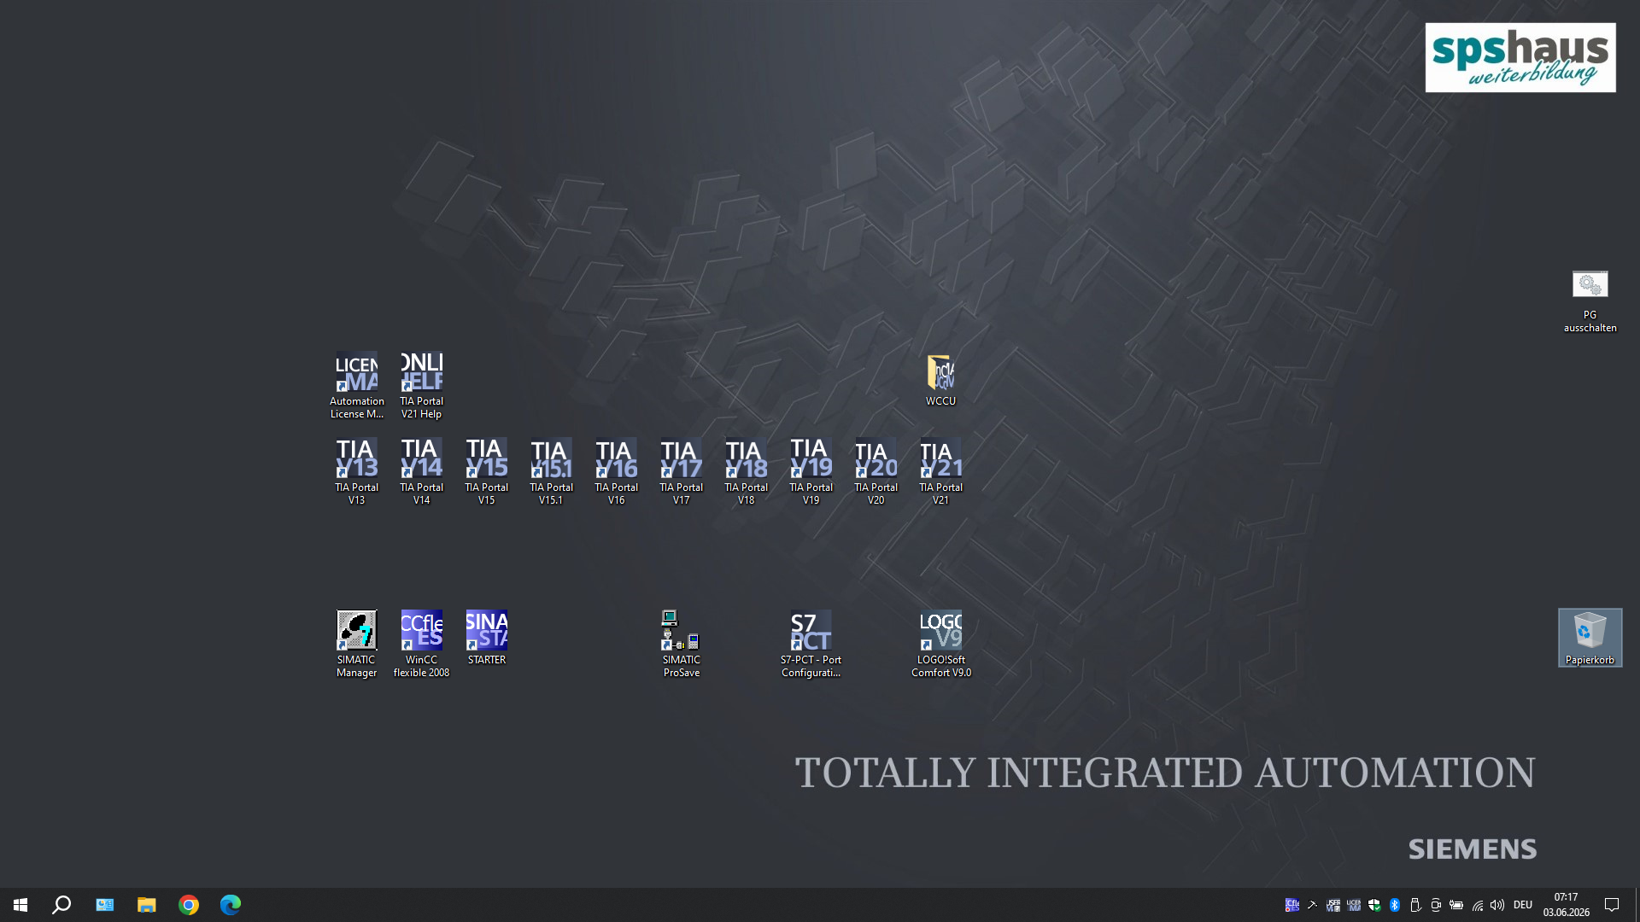Launch TIA Portal V13 desktop icon
This screenshot has width=1640, height=922.
pos(356,471)
